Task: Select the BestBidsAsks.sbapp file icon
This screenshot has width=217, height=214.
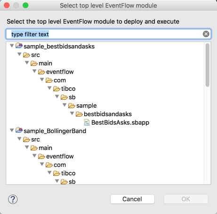Action: [87, 122]
